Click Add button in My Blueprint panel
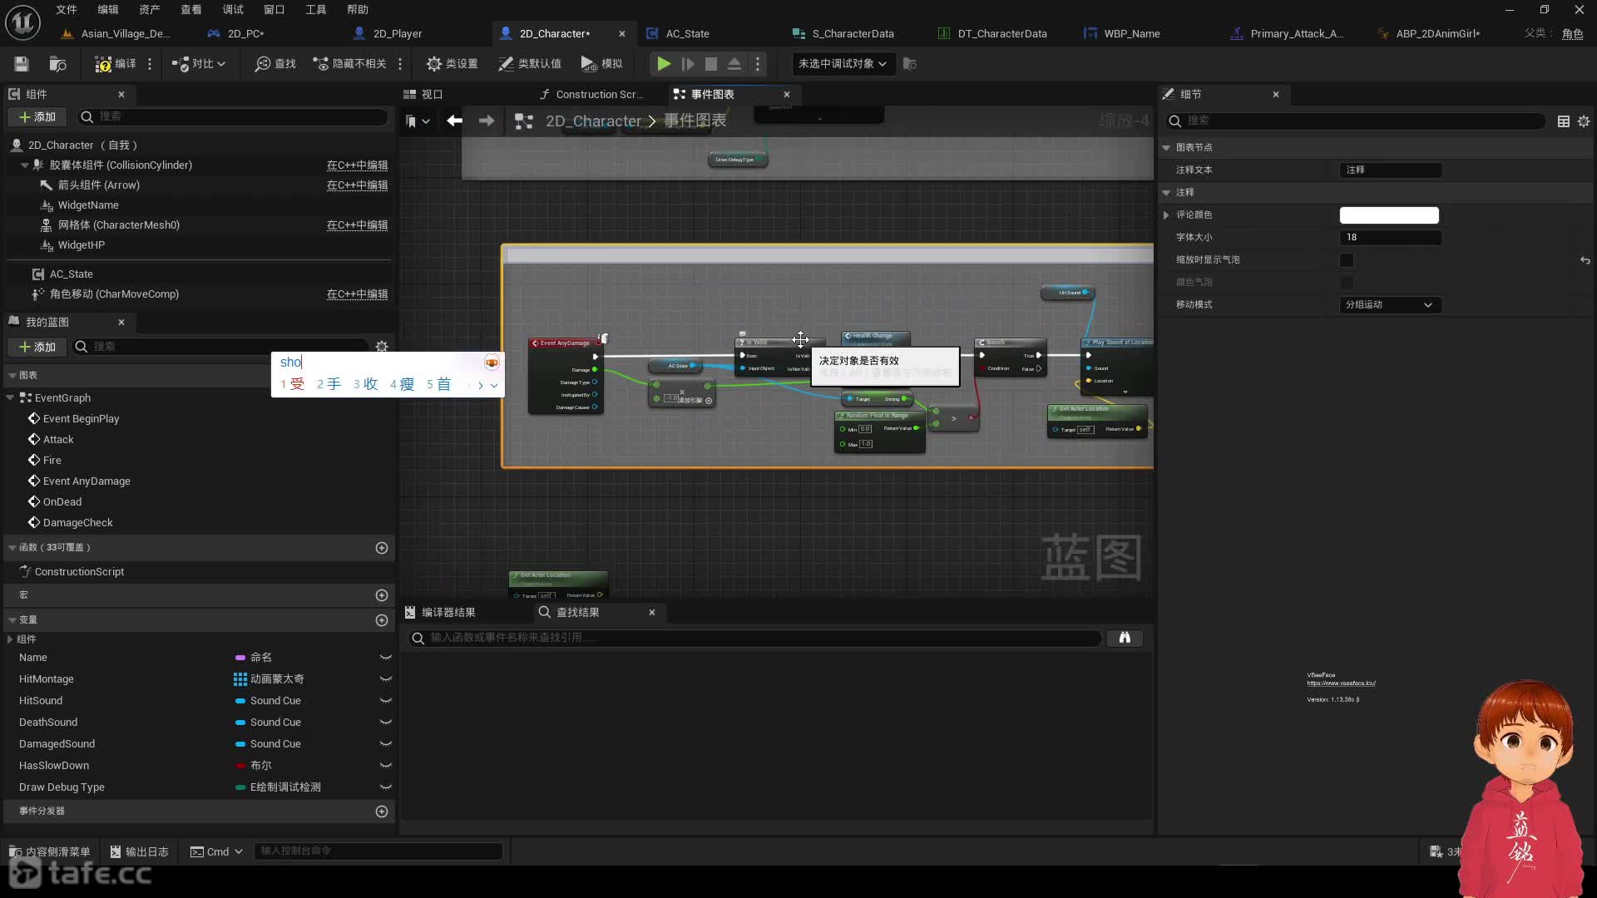The height and width of the screenshot is (898, 1597). coord(38,347)
